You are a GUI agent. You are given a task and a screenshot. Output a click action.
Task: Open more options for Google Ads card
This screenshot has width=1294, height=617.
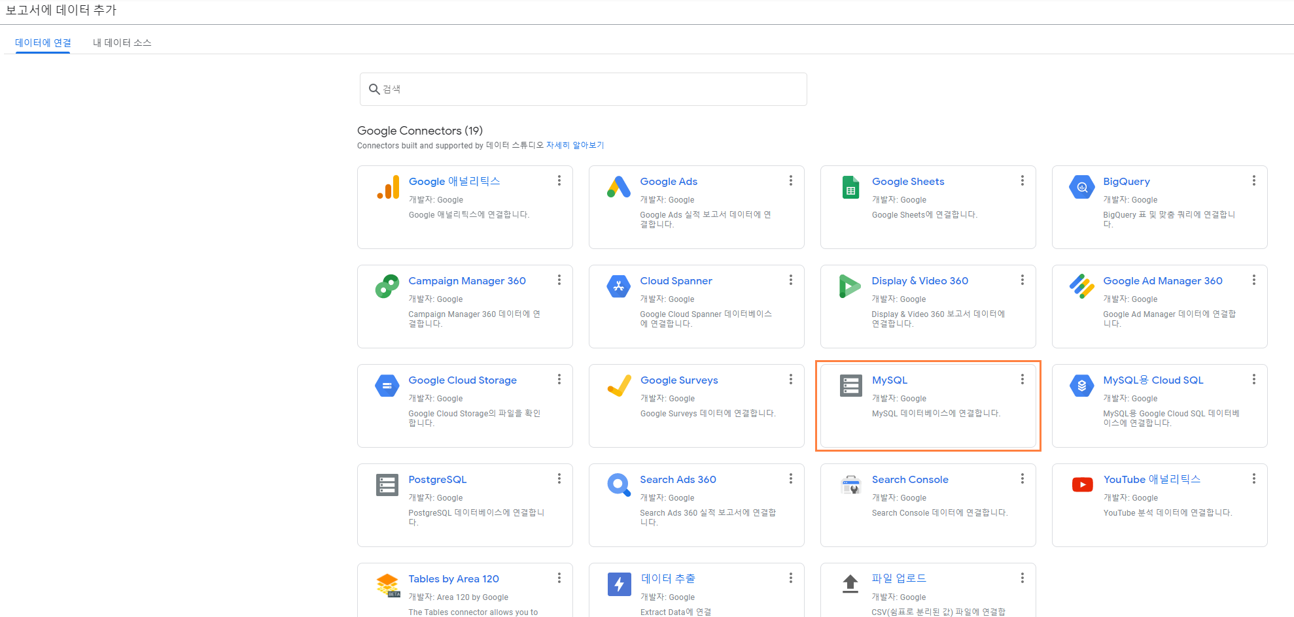coord(791,180)
